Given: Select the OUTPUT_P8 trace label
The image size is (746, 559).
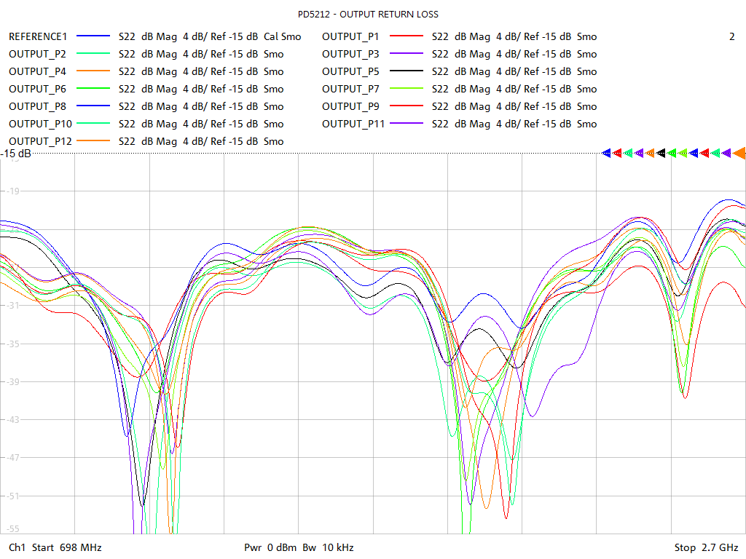Looking at the screenshot, I should (38, 106).
